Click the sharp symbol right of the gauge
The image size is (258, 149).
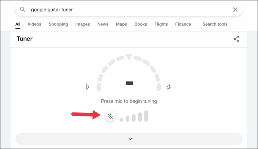pos(169,87)
